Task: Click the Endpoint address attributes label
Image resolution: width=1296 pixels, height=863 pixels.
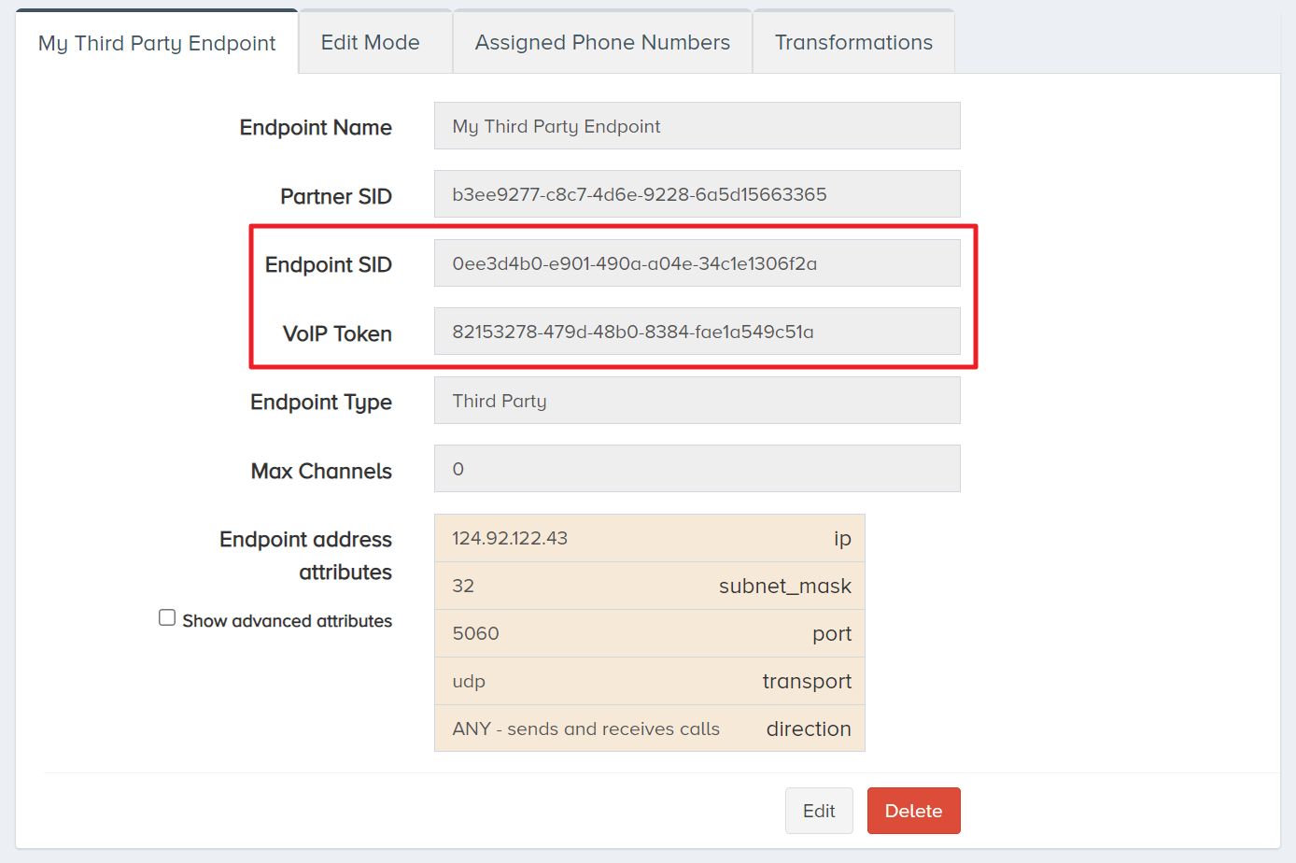Action: pyautogui.click(x=305, y=556)
